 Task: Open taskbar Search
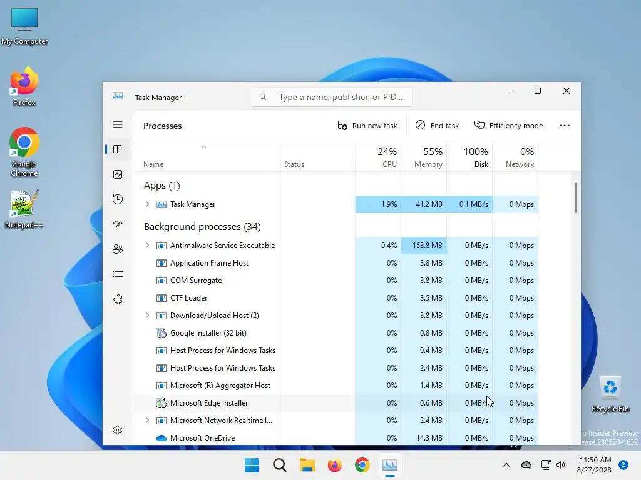pos(280,465)
